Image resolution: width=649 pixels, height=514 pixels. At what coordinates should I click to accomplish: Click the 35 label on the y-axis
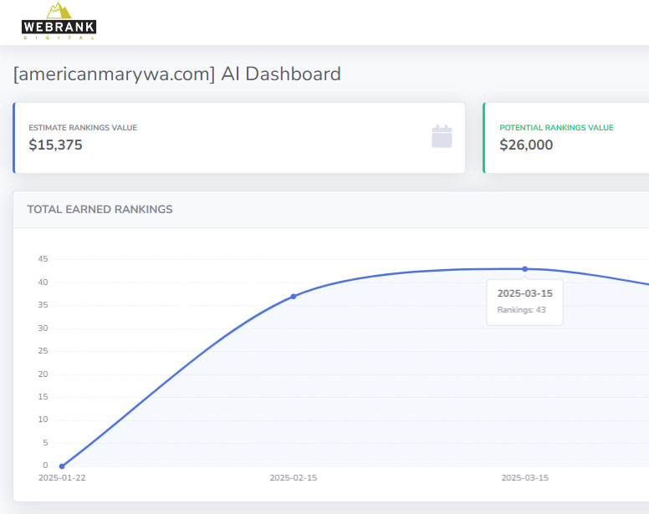[43, 305]
